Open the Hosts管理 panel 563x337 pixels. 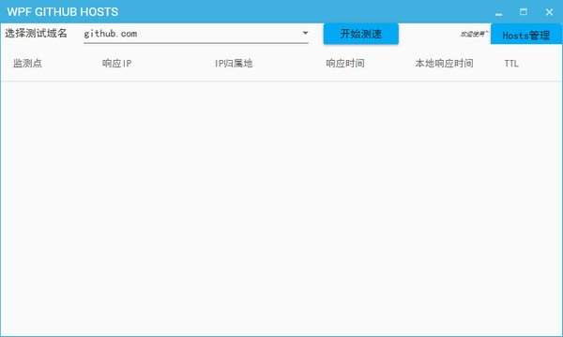(526, 35)
